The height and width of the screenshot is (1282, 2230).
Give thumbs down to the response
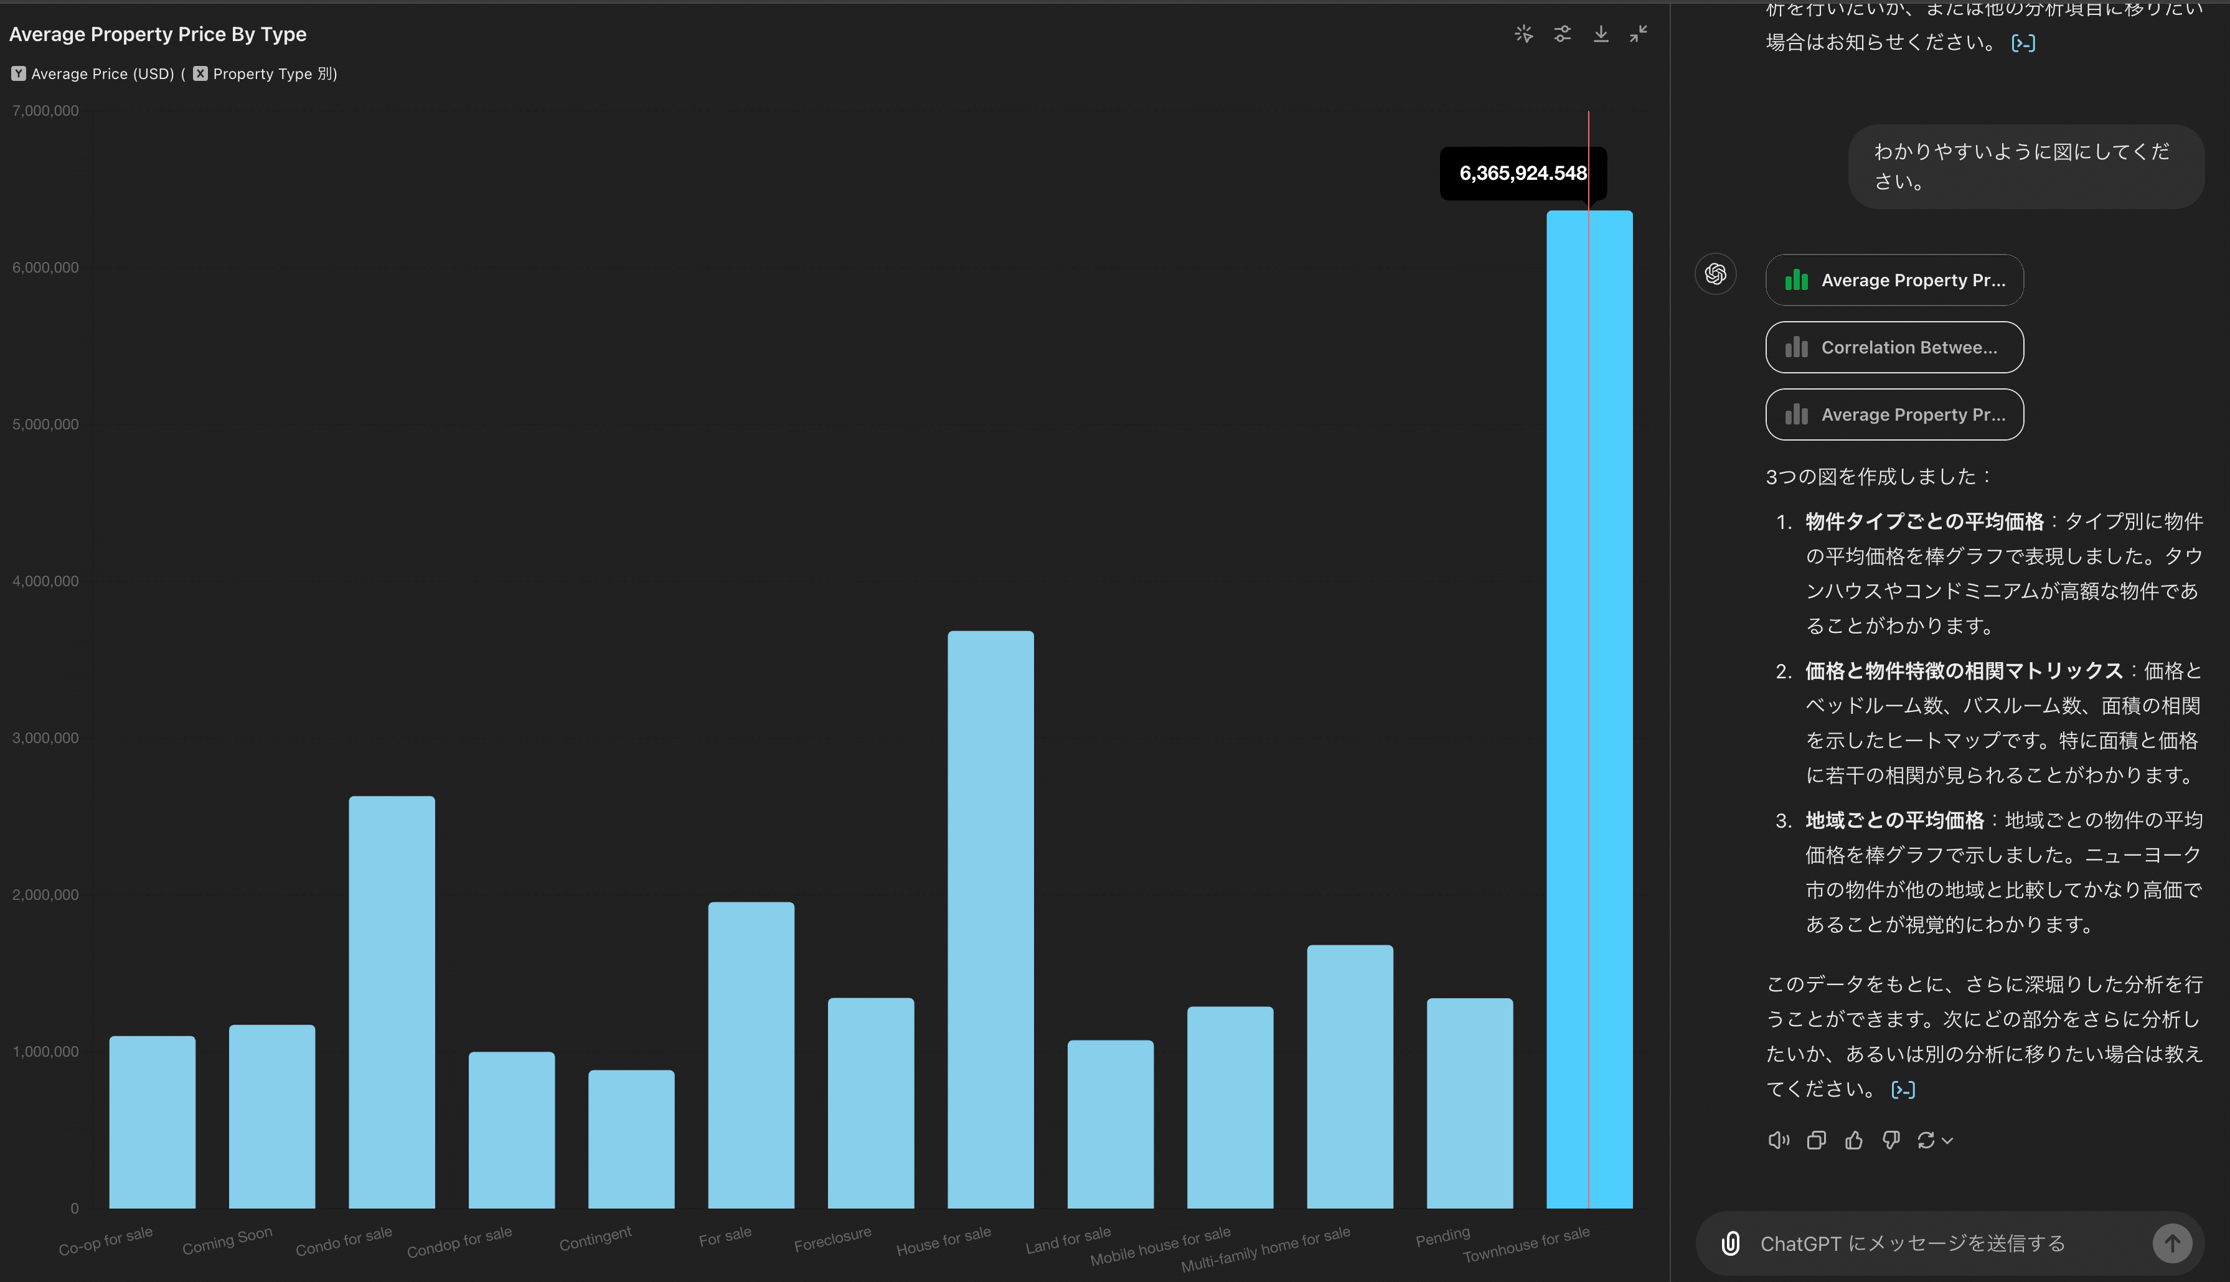click(1891, 1140)
